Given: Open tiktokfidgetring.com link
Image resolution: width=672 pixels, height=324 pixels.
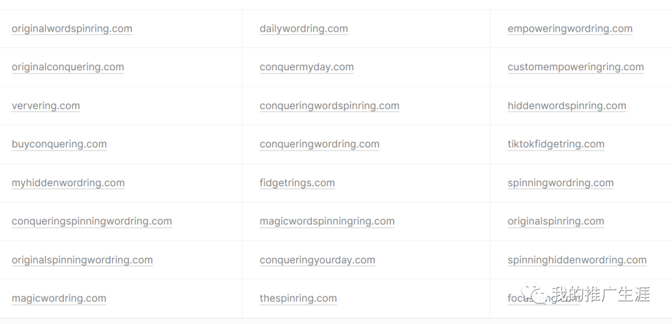Looking at the screenshot, I should [556, 144].
